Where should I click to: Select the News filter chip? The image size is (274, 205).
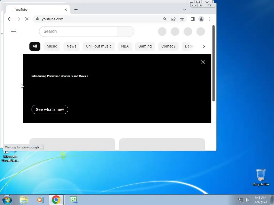[71, 46]
